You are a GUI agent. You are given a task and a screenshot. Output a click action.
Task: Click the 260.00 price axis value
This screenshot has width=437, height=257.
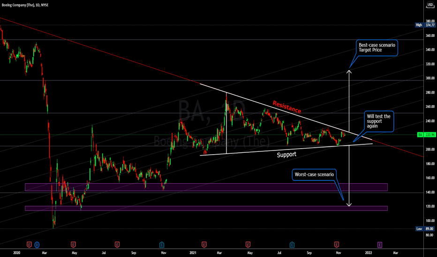click(x=430, y=107)
